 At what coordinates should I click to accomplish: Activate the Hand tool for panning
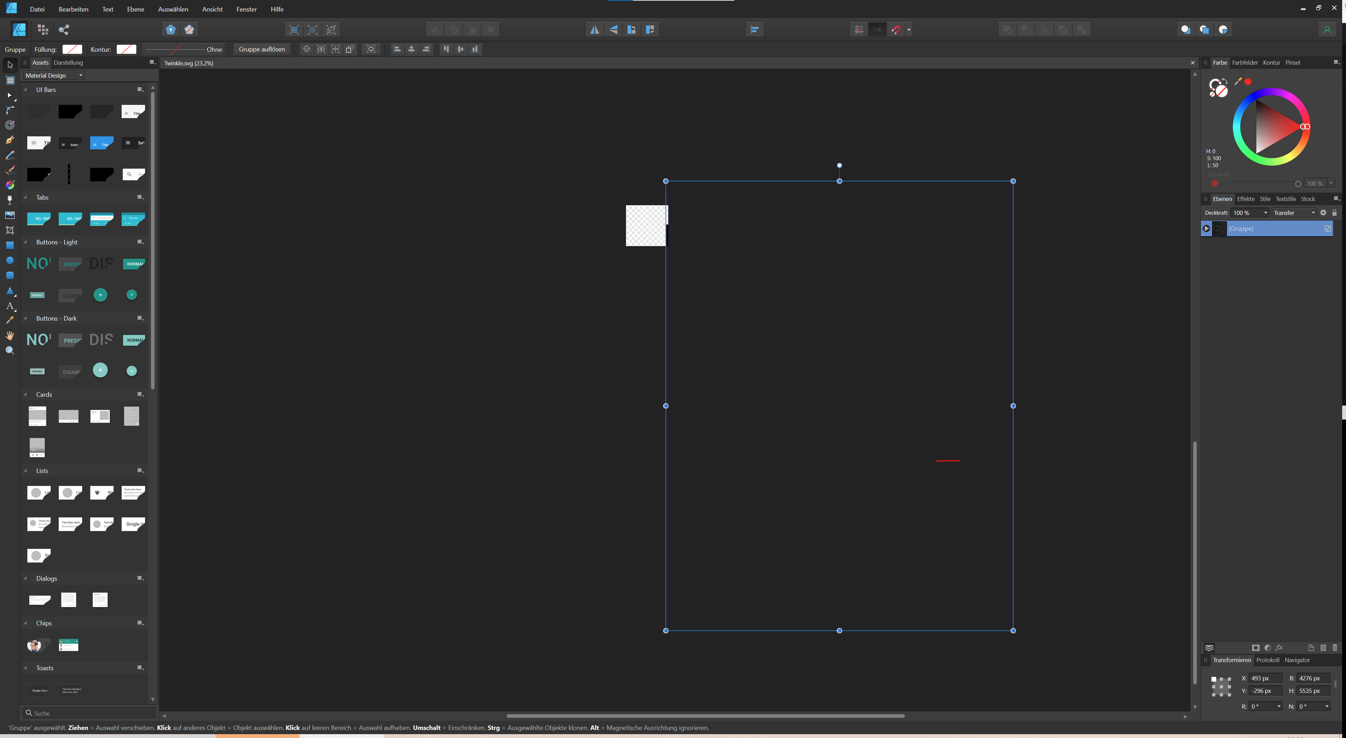pos(9,335)
